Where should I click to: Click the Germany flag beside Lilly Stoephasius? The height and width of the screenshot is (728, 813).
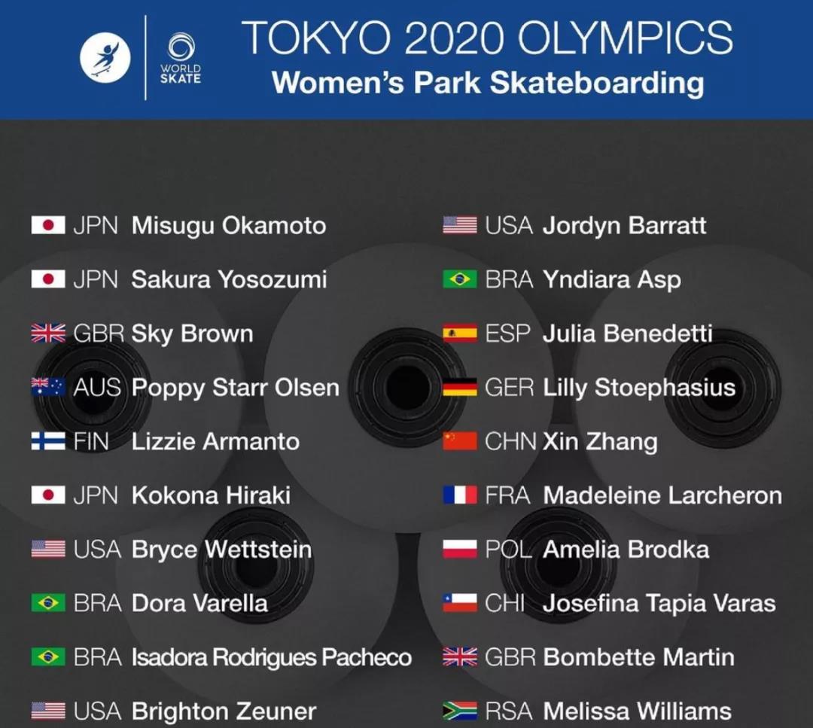coord(460,387)
